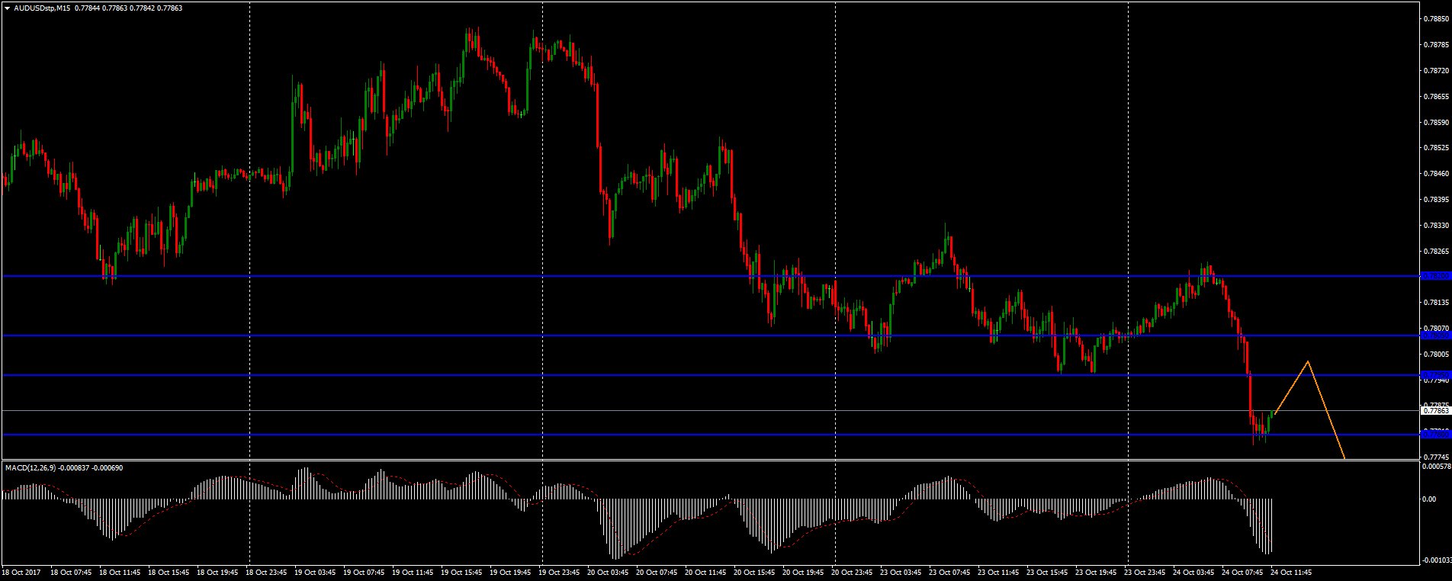The height and width of the screenshot is (581, 1452).
Task: Click the 18 Oct 19:45 time label
Action: (217, 572)
